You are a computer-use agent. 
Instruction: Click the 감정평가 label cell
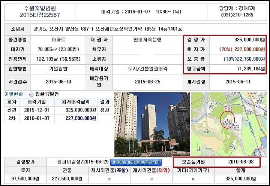(25, 162)
